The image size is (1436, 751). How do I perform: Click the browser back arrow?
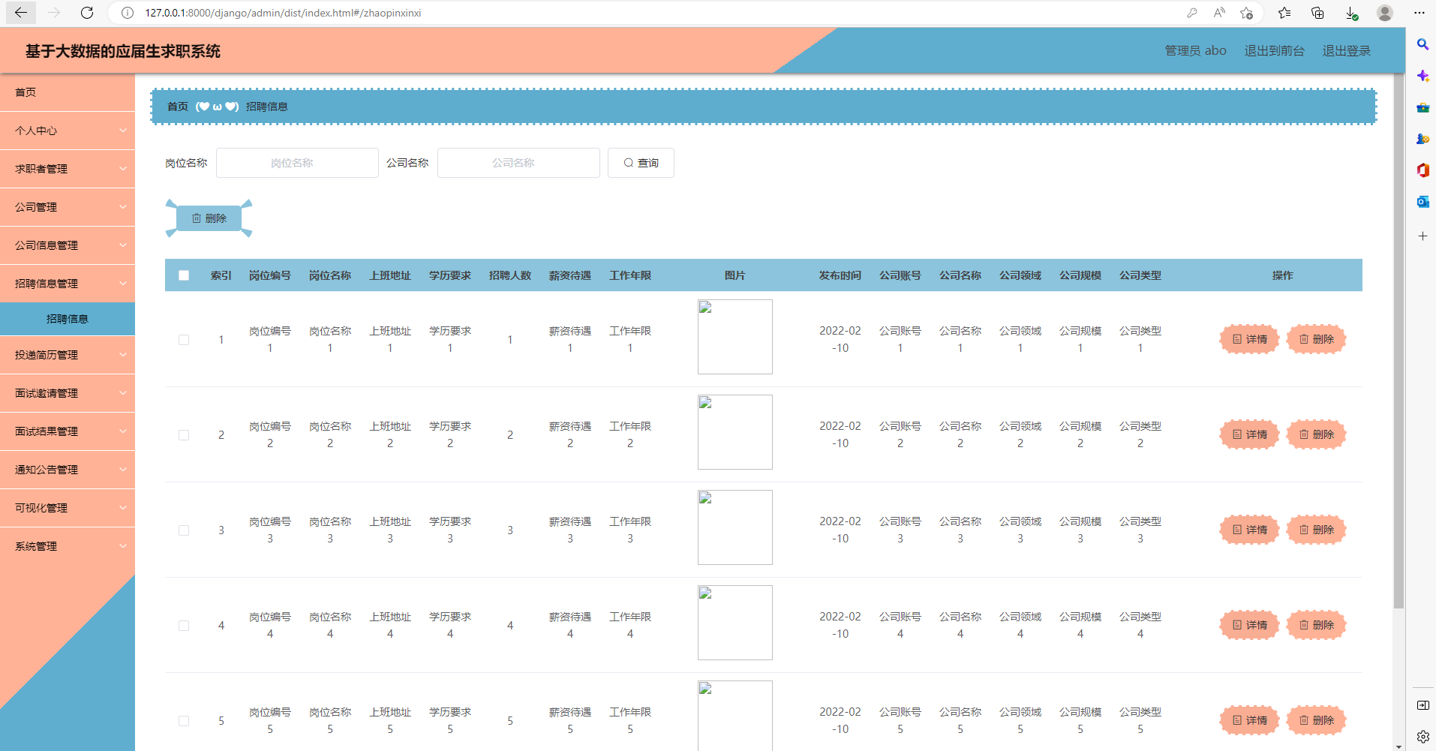pos(20,13)
